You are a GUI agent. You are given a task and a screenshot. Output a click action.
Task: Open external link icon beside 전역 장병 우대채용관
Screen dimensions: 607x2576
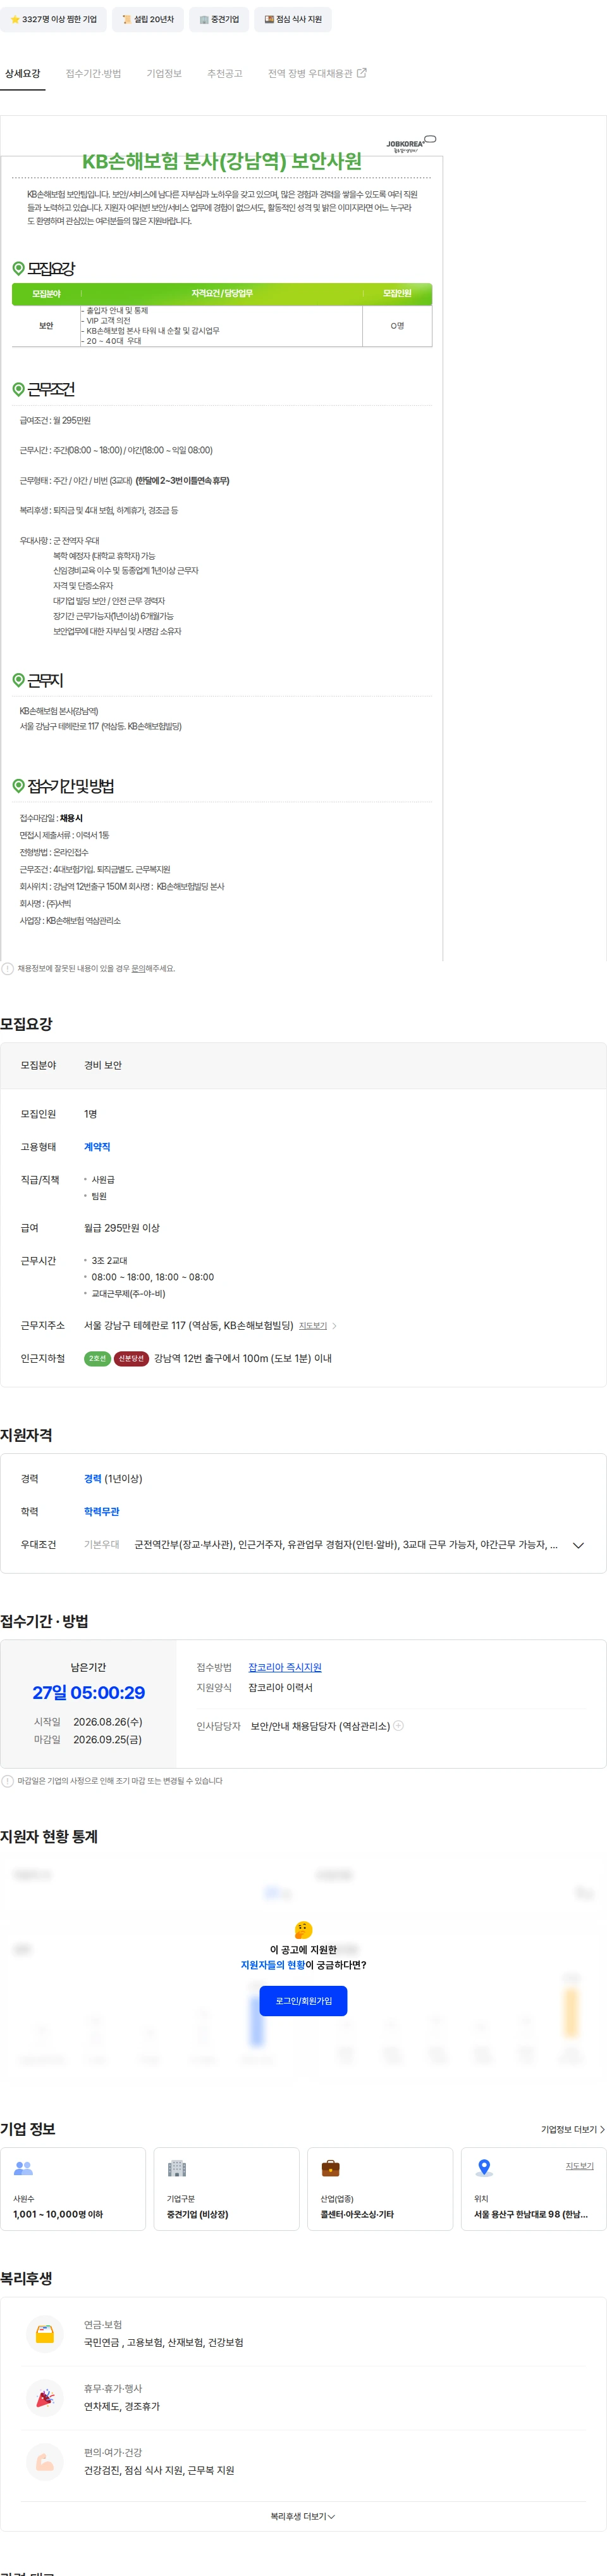click(x=362, y=73)
